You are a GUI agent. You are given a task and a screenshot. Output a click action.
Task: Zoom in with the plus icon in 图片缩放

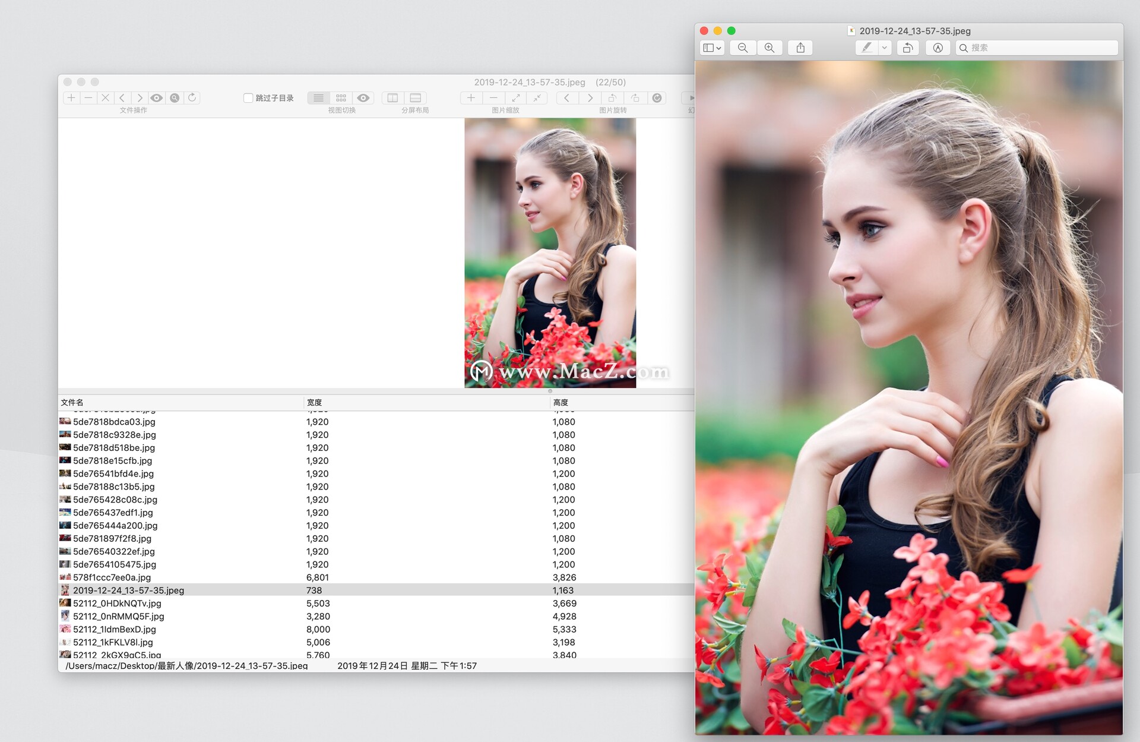tap(471, 97)
